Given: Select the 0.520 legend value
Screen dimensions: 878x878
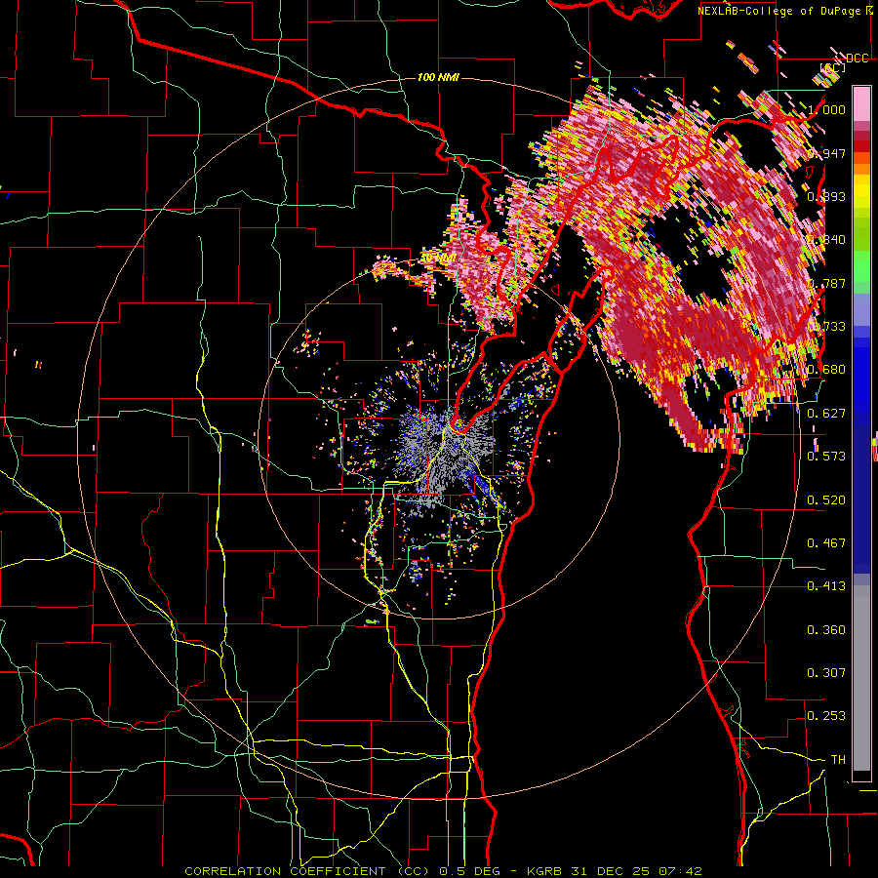Looking at the screenshot, I should (826, 500).
